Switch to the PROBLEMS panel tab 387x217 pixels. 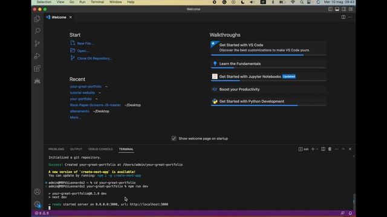[56, 149]
